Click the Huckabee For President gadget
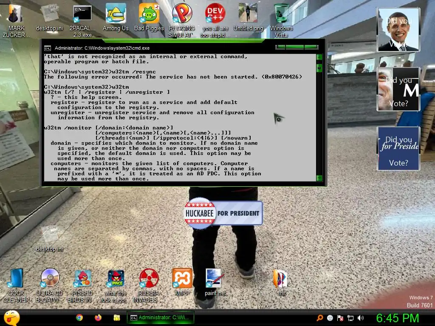 [223, 213]
